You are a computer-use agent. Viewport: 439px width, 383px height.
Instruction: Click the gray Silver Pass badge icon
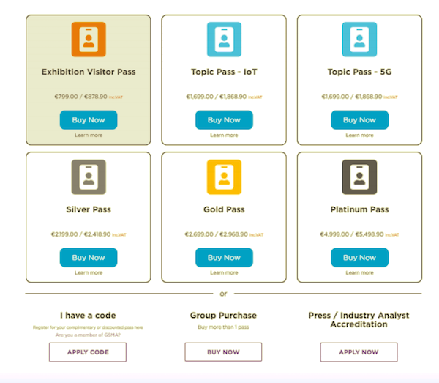[89, 176]
